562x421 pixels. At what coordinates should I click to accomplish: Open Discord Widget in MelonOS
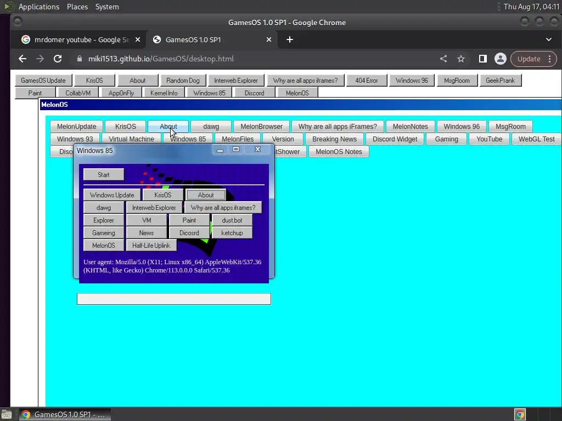(395, 139)
